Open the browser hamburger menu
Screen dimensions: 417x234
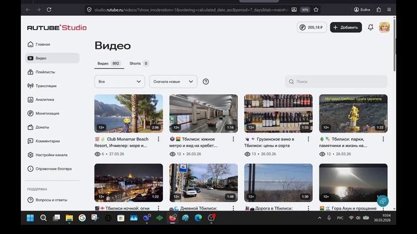[389, 10]
